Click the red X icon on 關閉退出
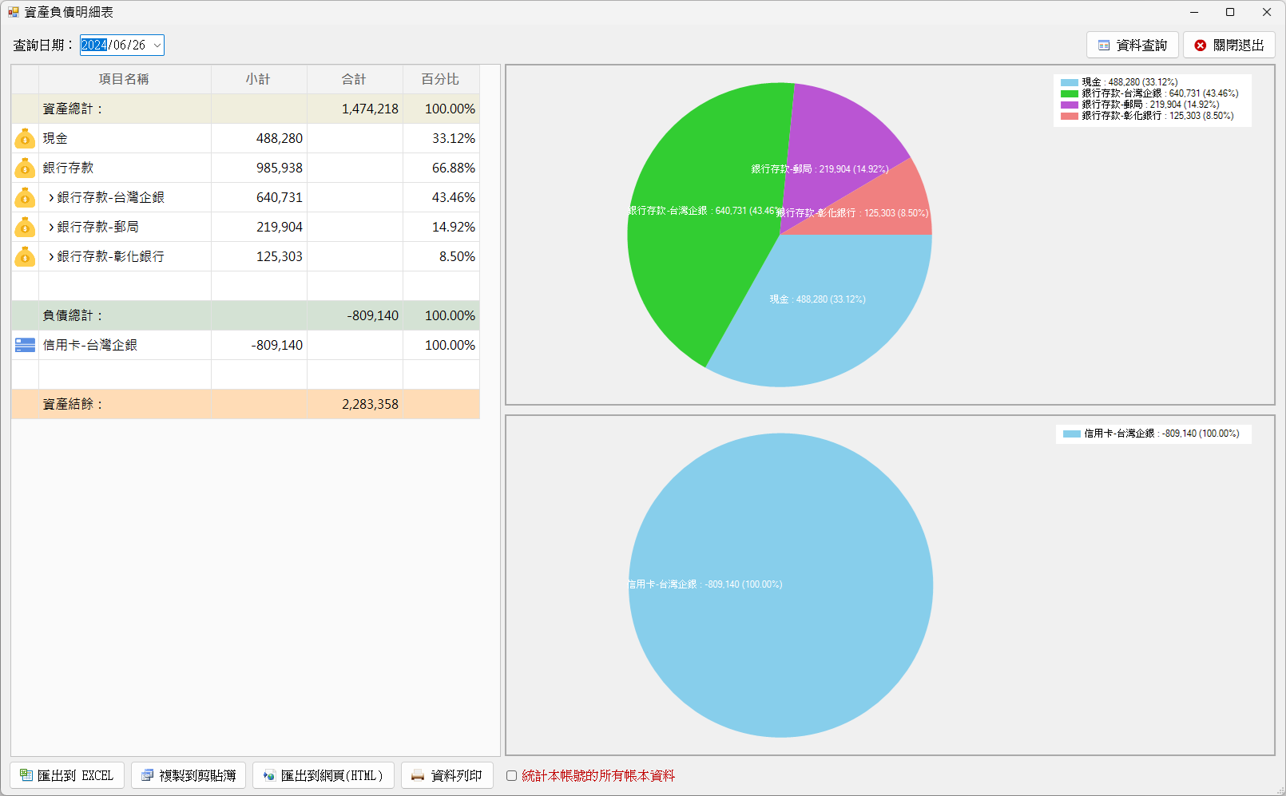Image resolution: width=1286 pixels, height=796 pixels. click(x=1200, y=46)
